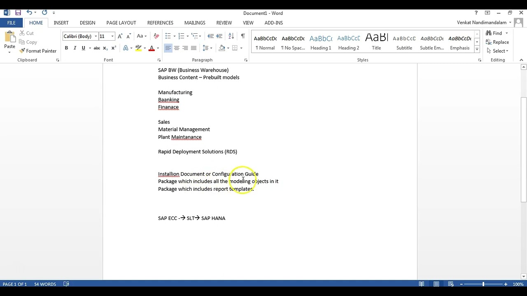Increase paragraph indent
Viewport: 527px width, 296px height.
point(219,36)
